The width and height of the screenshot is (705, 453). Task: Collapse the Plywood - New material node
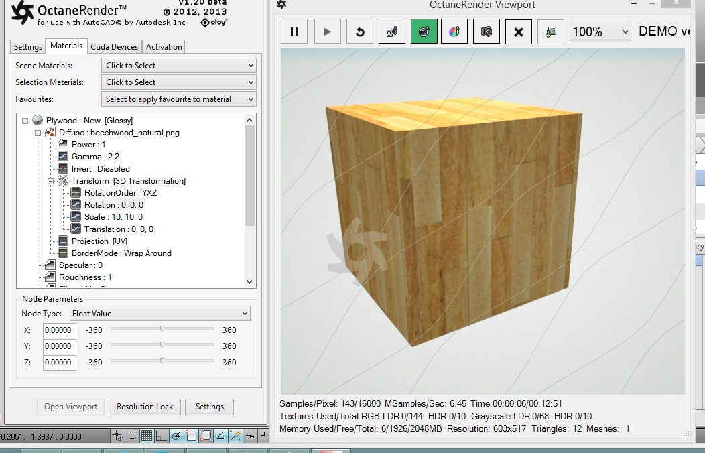click(x=25, y=121)
